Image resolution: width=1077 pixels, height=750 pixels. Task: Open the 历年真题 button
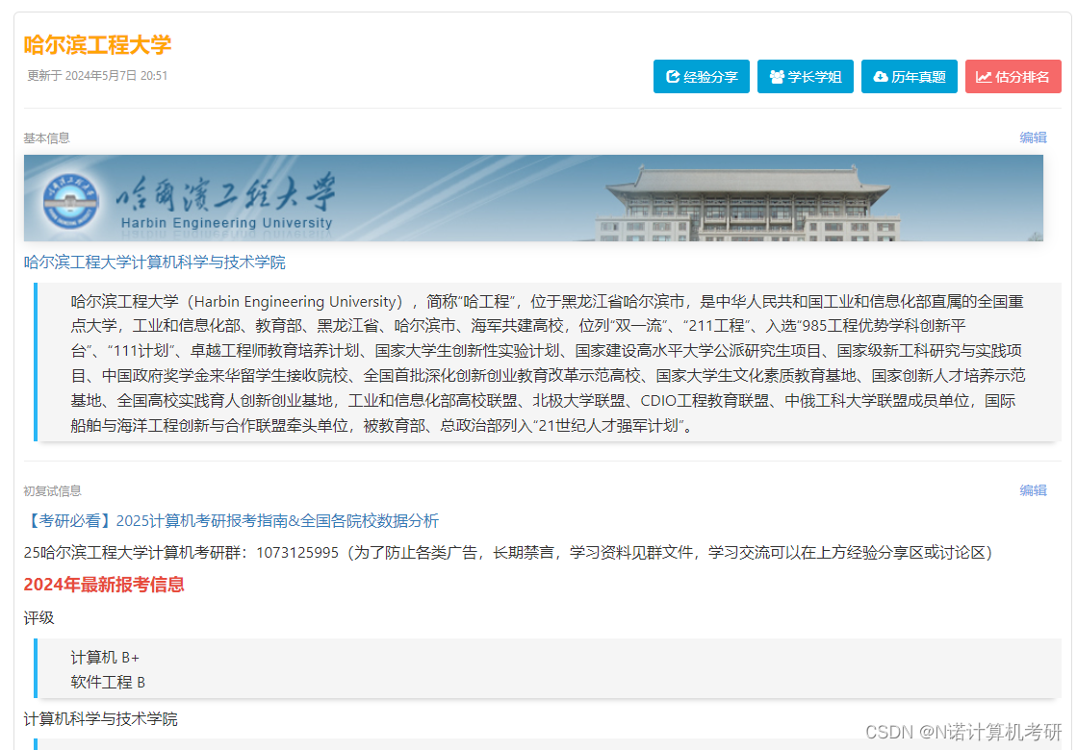click(909, 76)
